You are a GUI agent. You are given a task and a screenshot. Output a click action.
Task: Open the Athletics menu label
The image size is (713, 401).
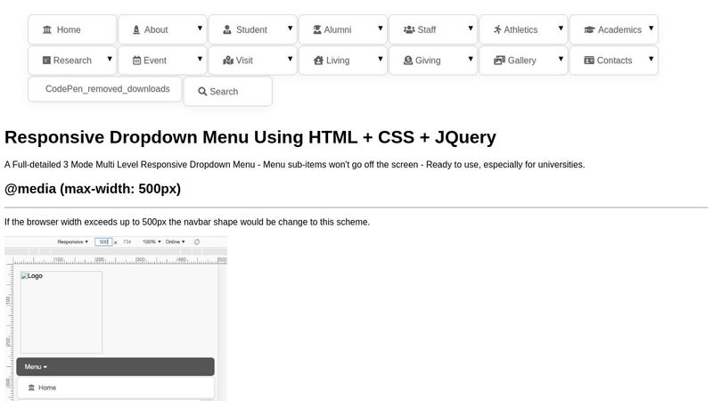(520, 30)
